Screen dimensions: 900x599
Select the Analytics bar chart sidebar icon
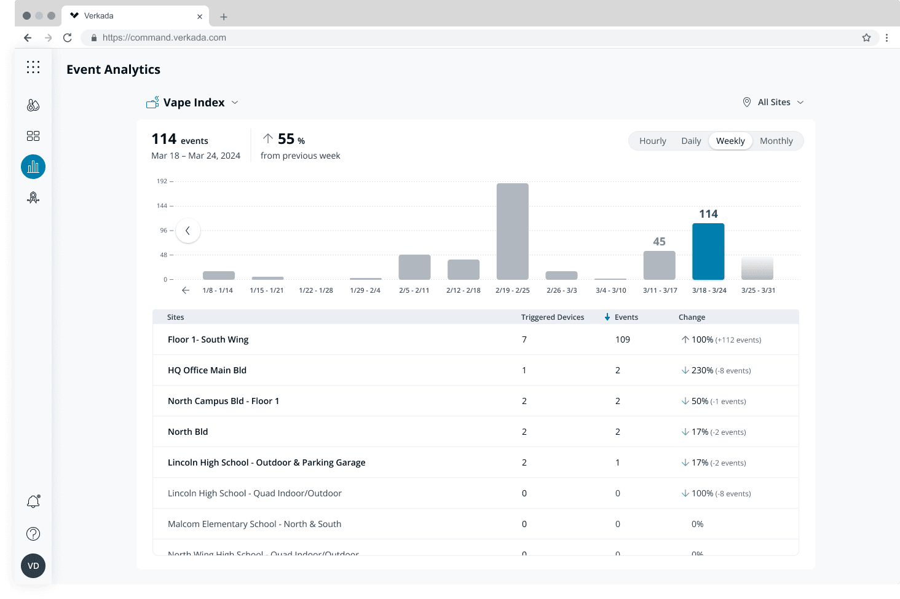tap(33, 167)
